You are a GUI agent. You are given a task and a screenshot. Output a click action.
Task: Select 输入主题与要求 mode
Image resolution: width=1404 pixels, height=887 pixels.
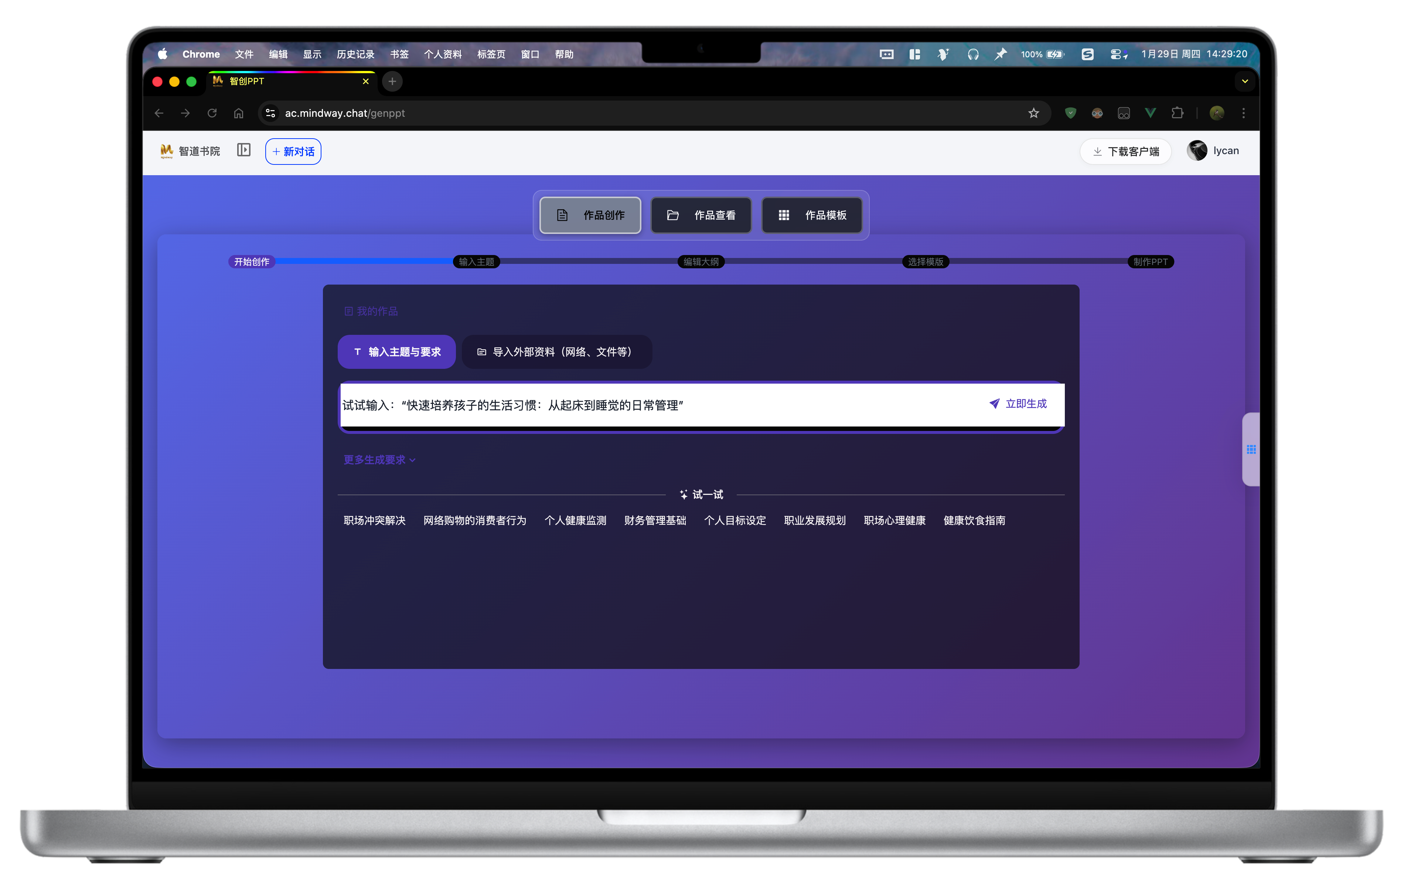(x=396, y=351)
